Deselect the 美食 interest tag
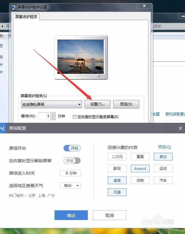Viewport: 185px width, 234px height. click(x=117, y=181)
